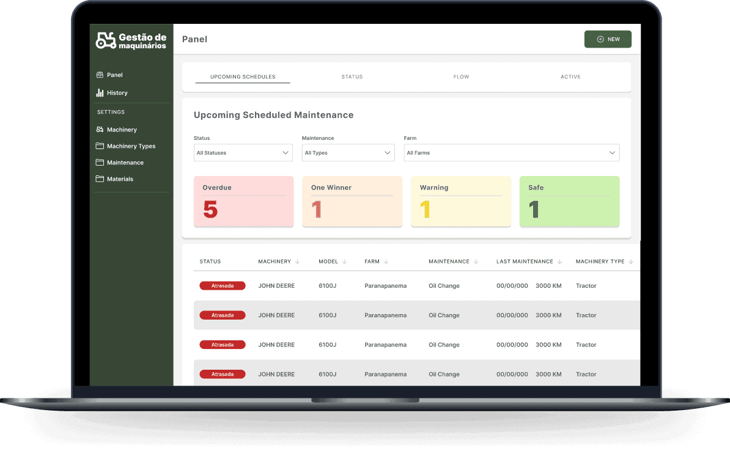Viewport: 730px width, 451px height.
Task: Switch to the Status tab
Action: pos(352,77)
